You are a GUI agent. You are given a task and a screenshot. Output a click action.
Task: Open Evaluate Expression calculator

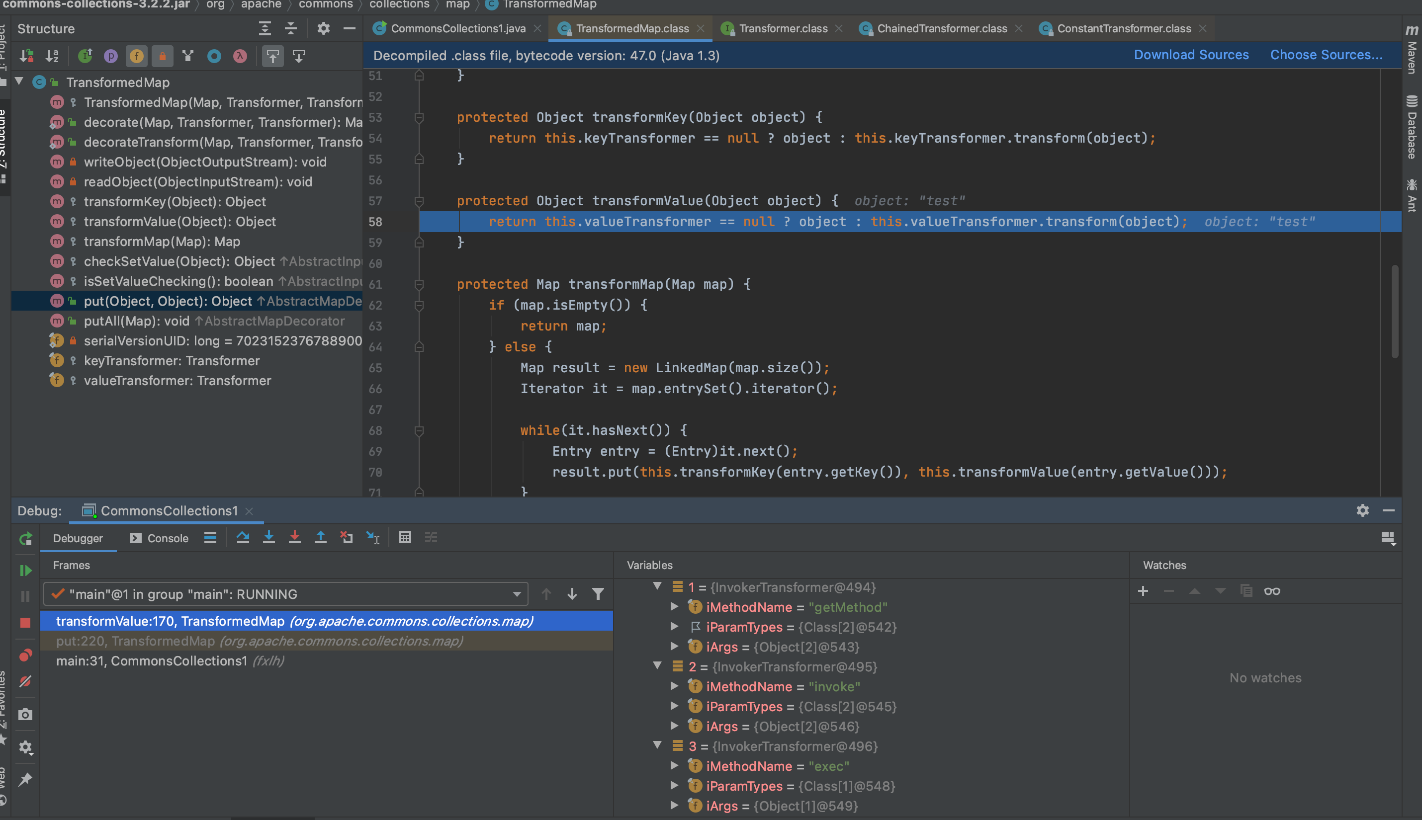405,538
